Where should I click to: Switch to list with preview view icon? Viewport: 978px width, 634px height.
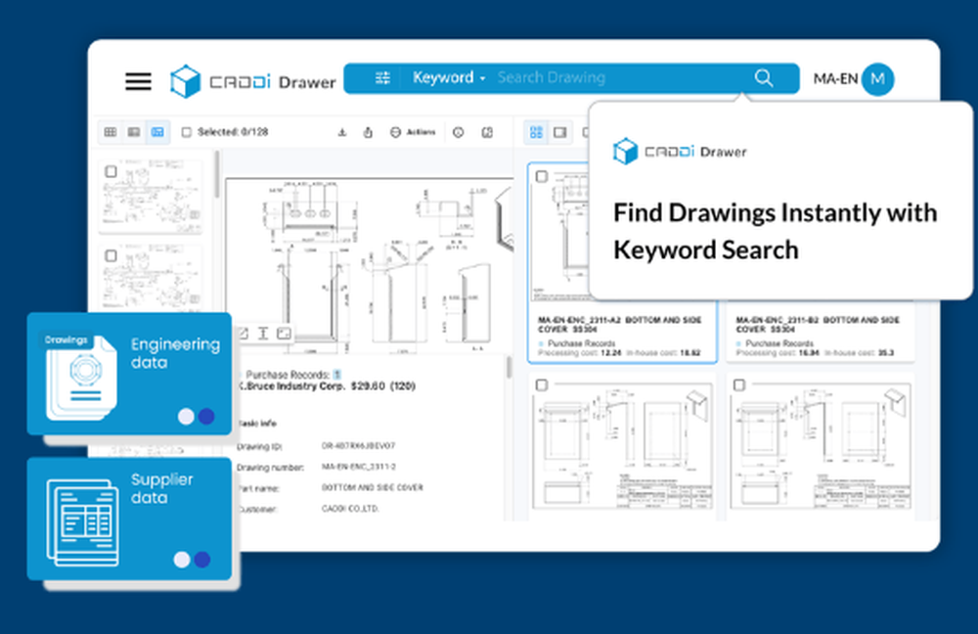click(x=133, y=132)
